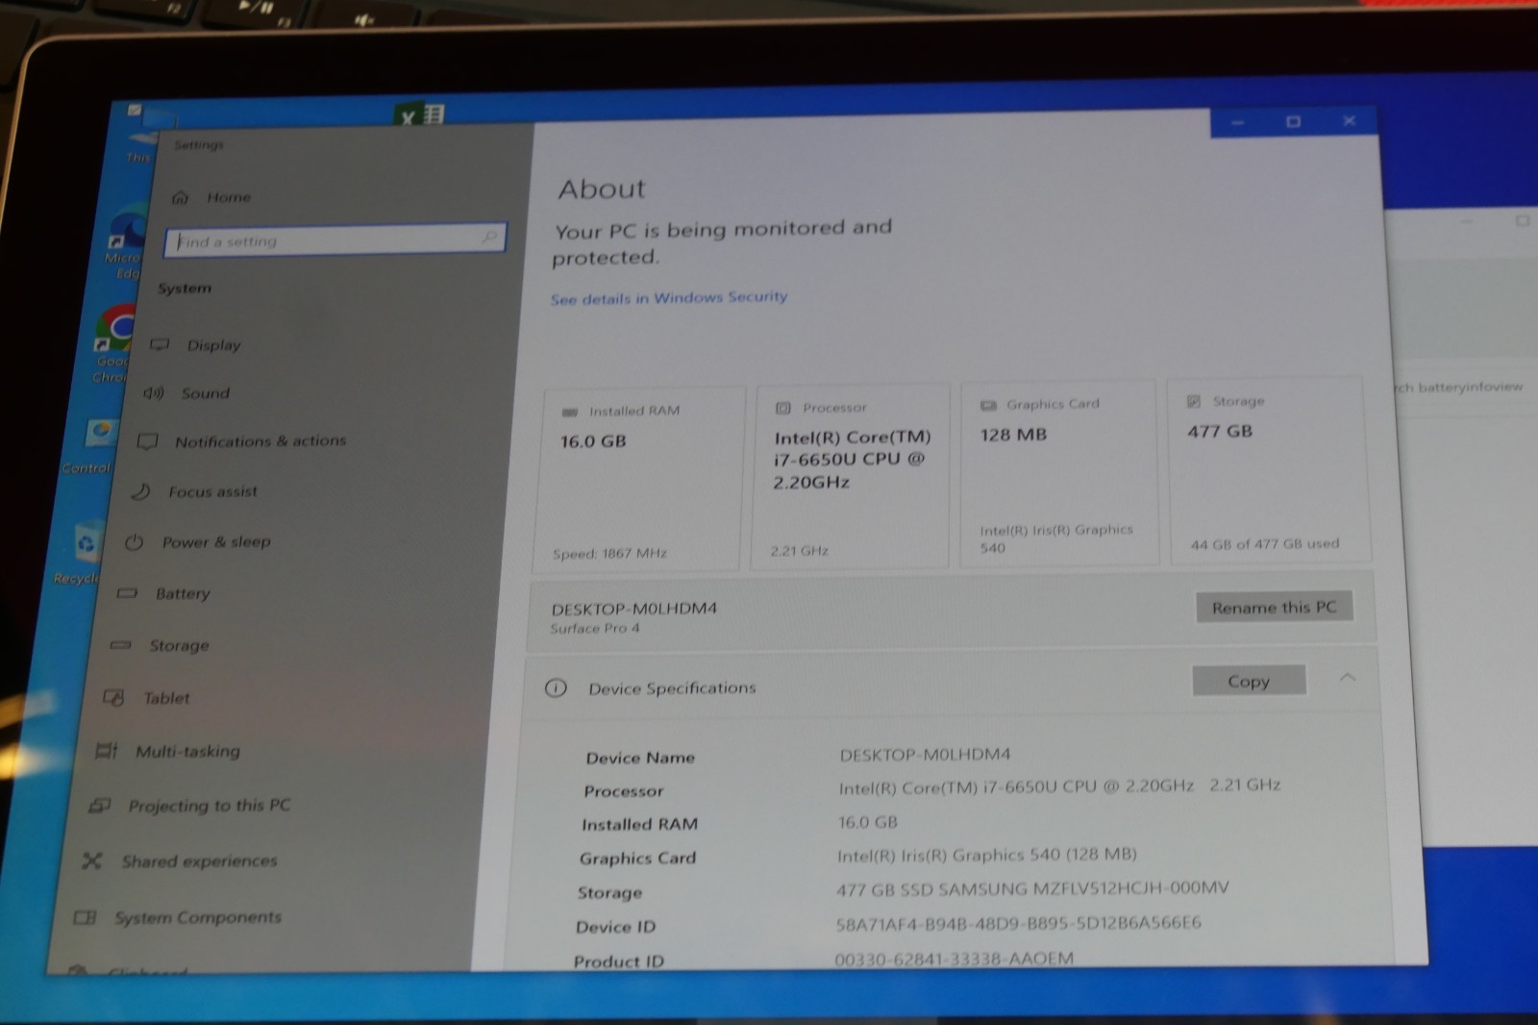The image size is (1538, 1025).
Task: Close the Settings window
Action: 1349,120
